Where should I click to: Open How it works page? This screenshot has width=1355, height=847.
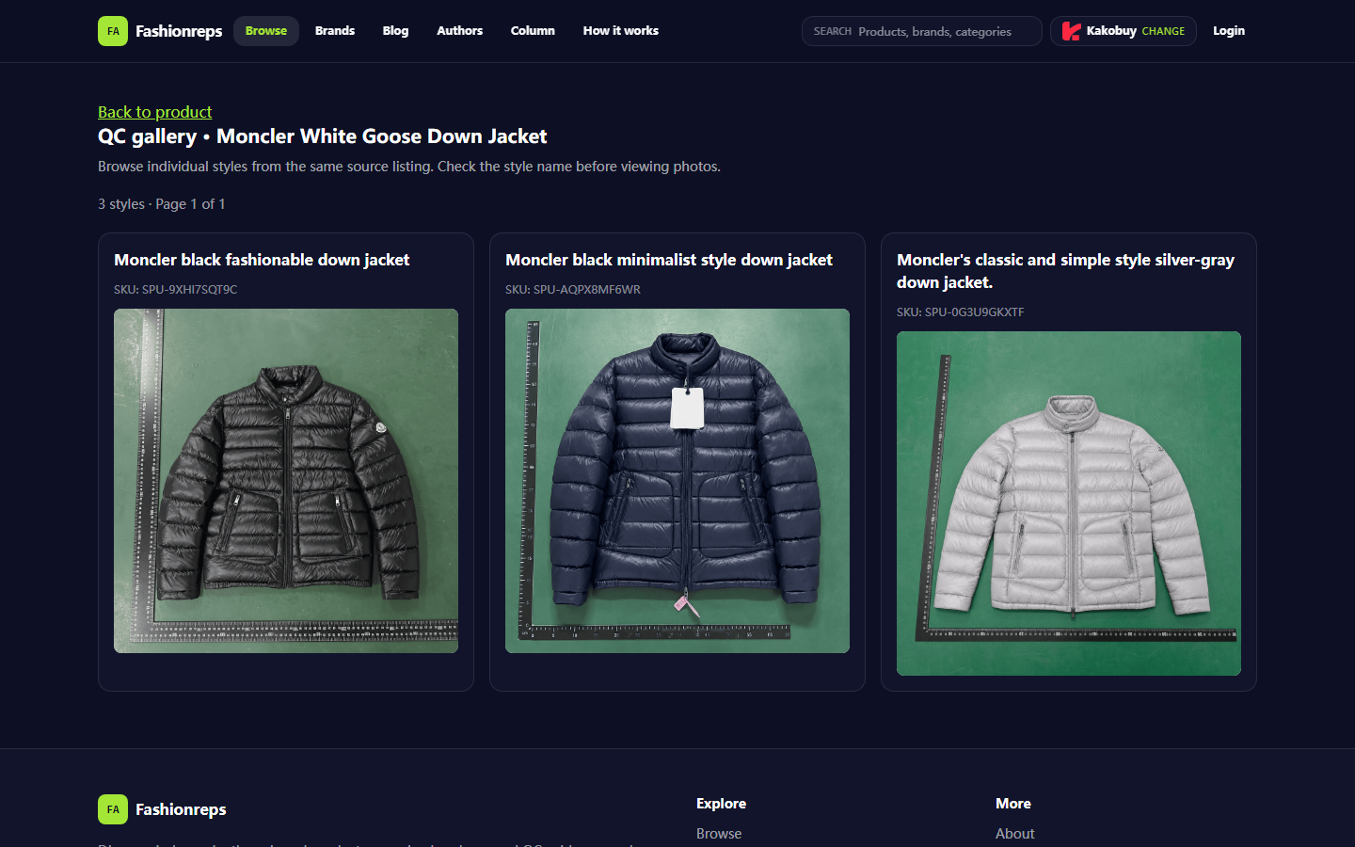click(x=621, y=31)
